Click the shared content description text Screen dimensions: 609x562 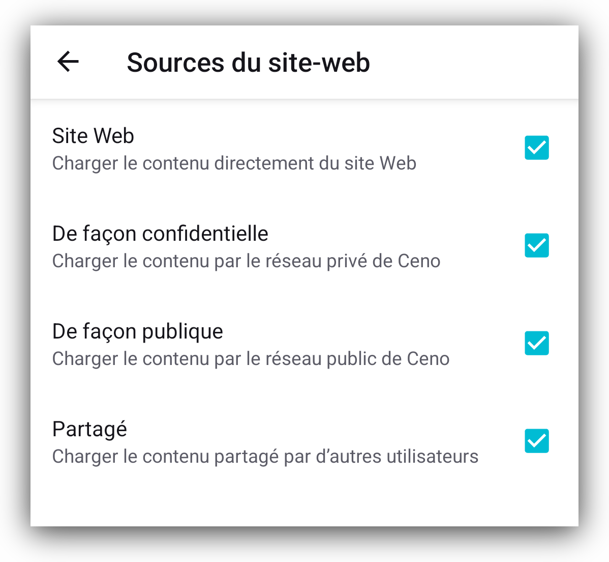click(265, 457)
